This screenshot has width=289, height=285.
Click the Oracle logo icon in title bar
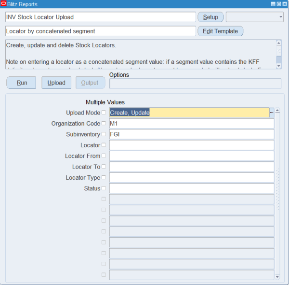[3, 4]
